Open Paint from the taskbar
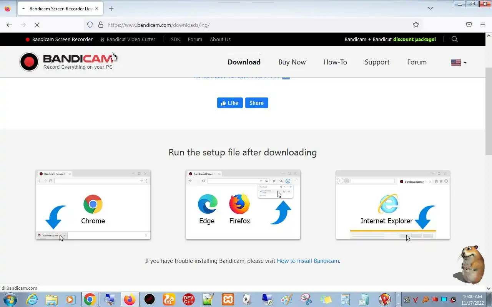 coord(287,299)
